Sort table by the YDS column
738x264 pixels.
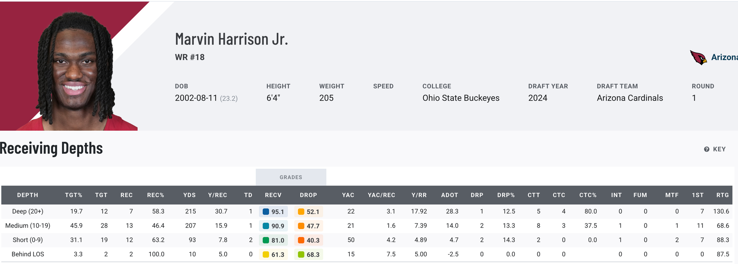[x=189, y=195]
